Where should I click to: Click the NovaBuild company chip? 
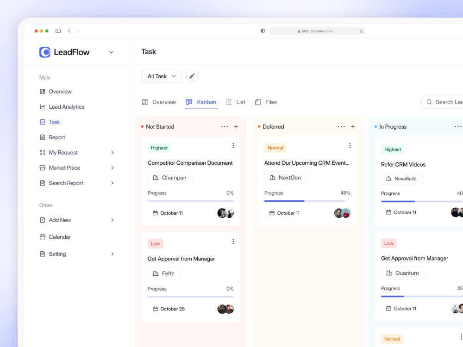point(402,179)
